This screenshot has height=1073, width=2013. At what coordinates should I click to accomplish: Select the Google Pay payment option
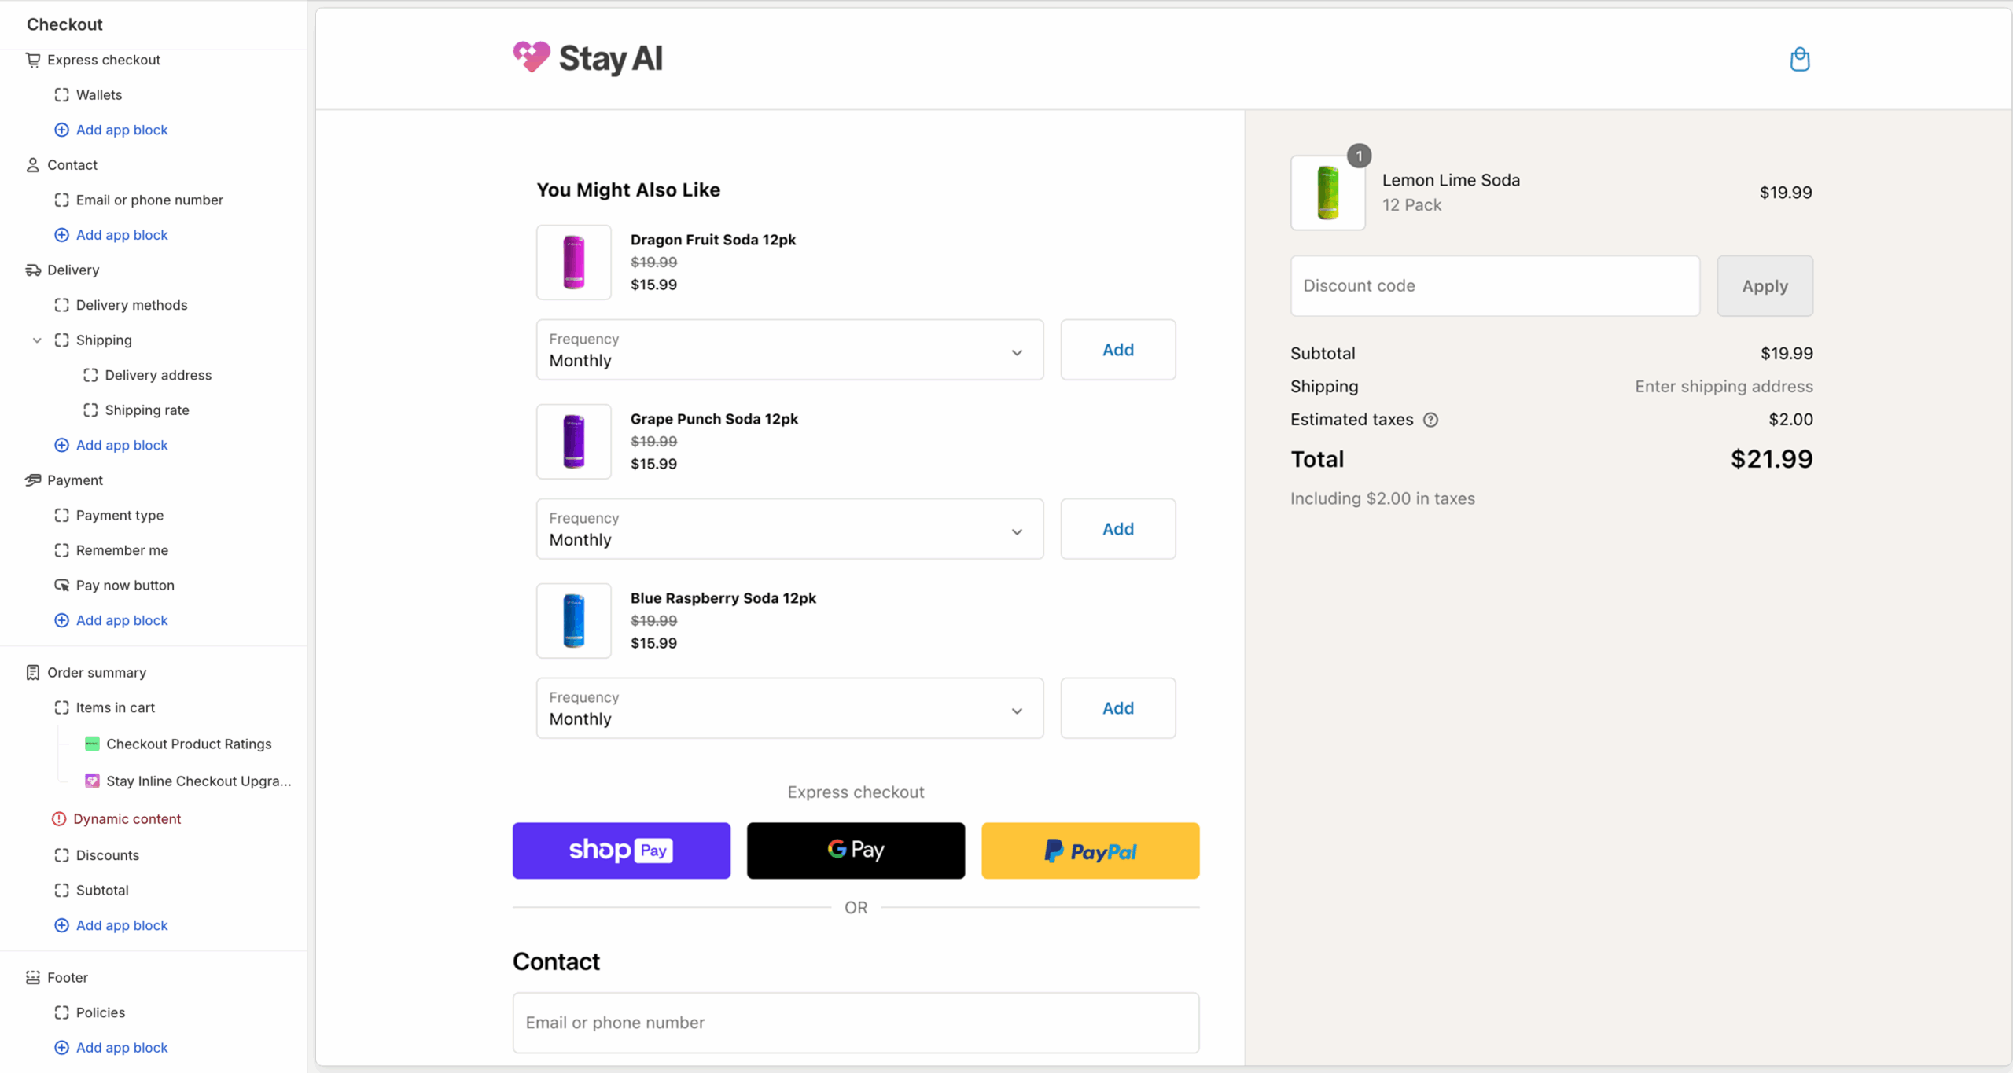pos(855,851)
